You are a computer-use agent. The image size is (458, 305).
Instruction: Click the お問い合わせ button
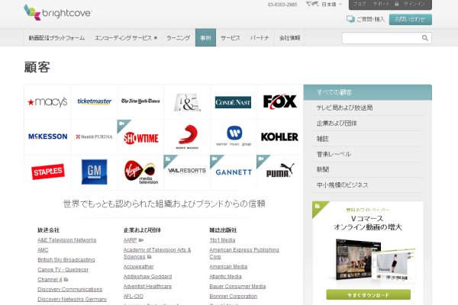pos(411,20)
